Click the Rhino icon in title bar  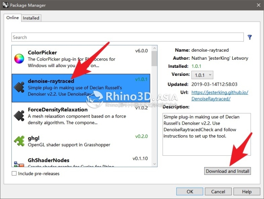[x=5, y=5]
